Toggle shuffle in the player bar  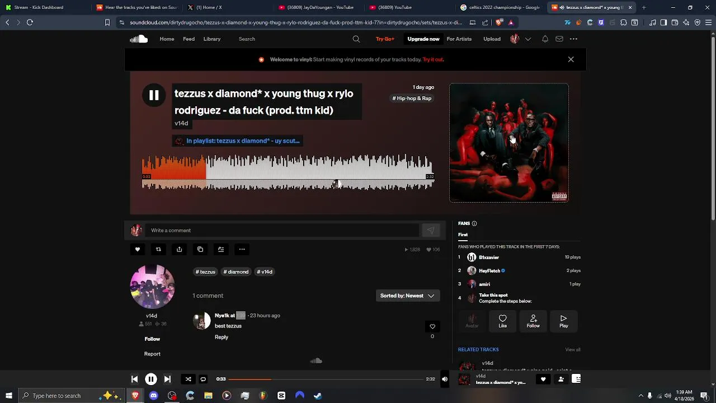pyautogui.click(x=188, y=379)
